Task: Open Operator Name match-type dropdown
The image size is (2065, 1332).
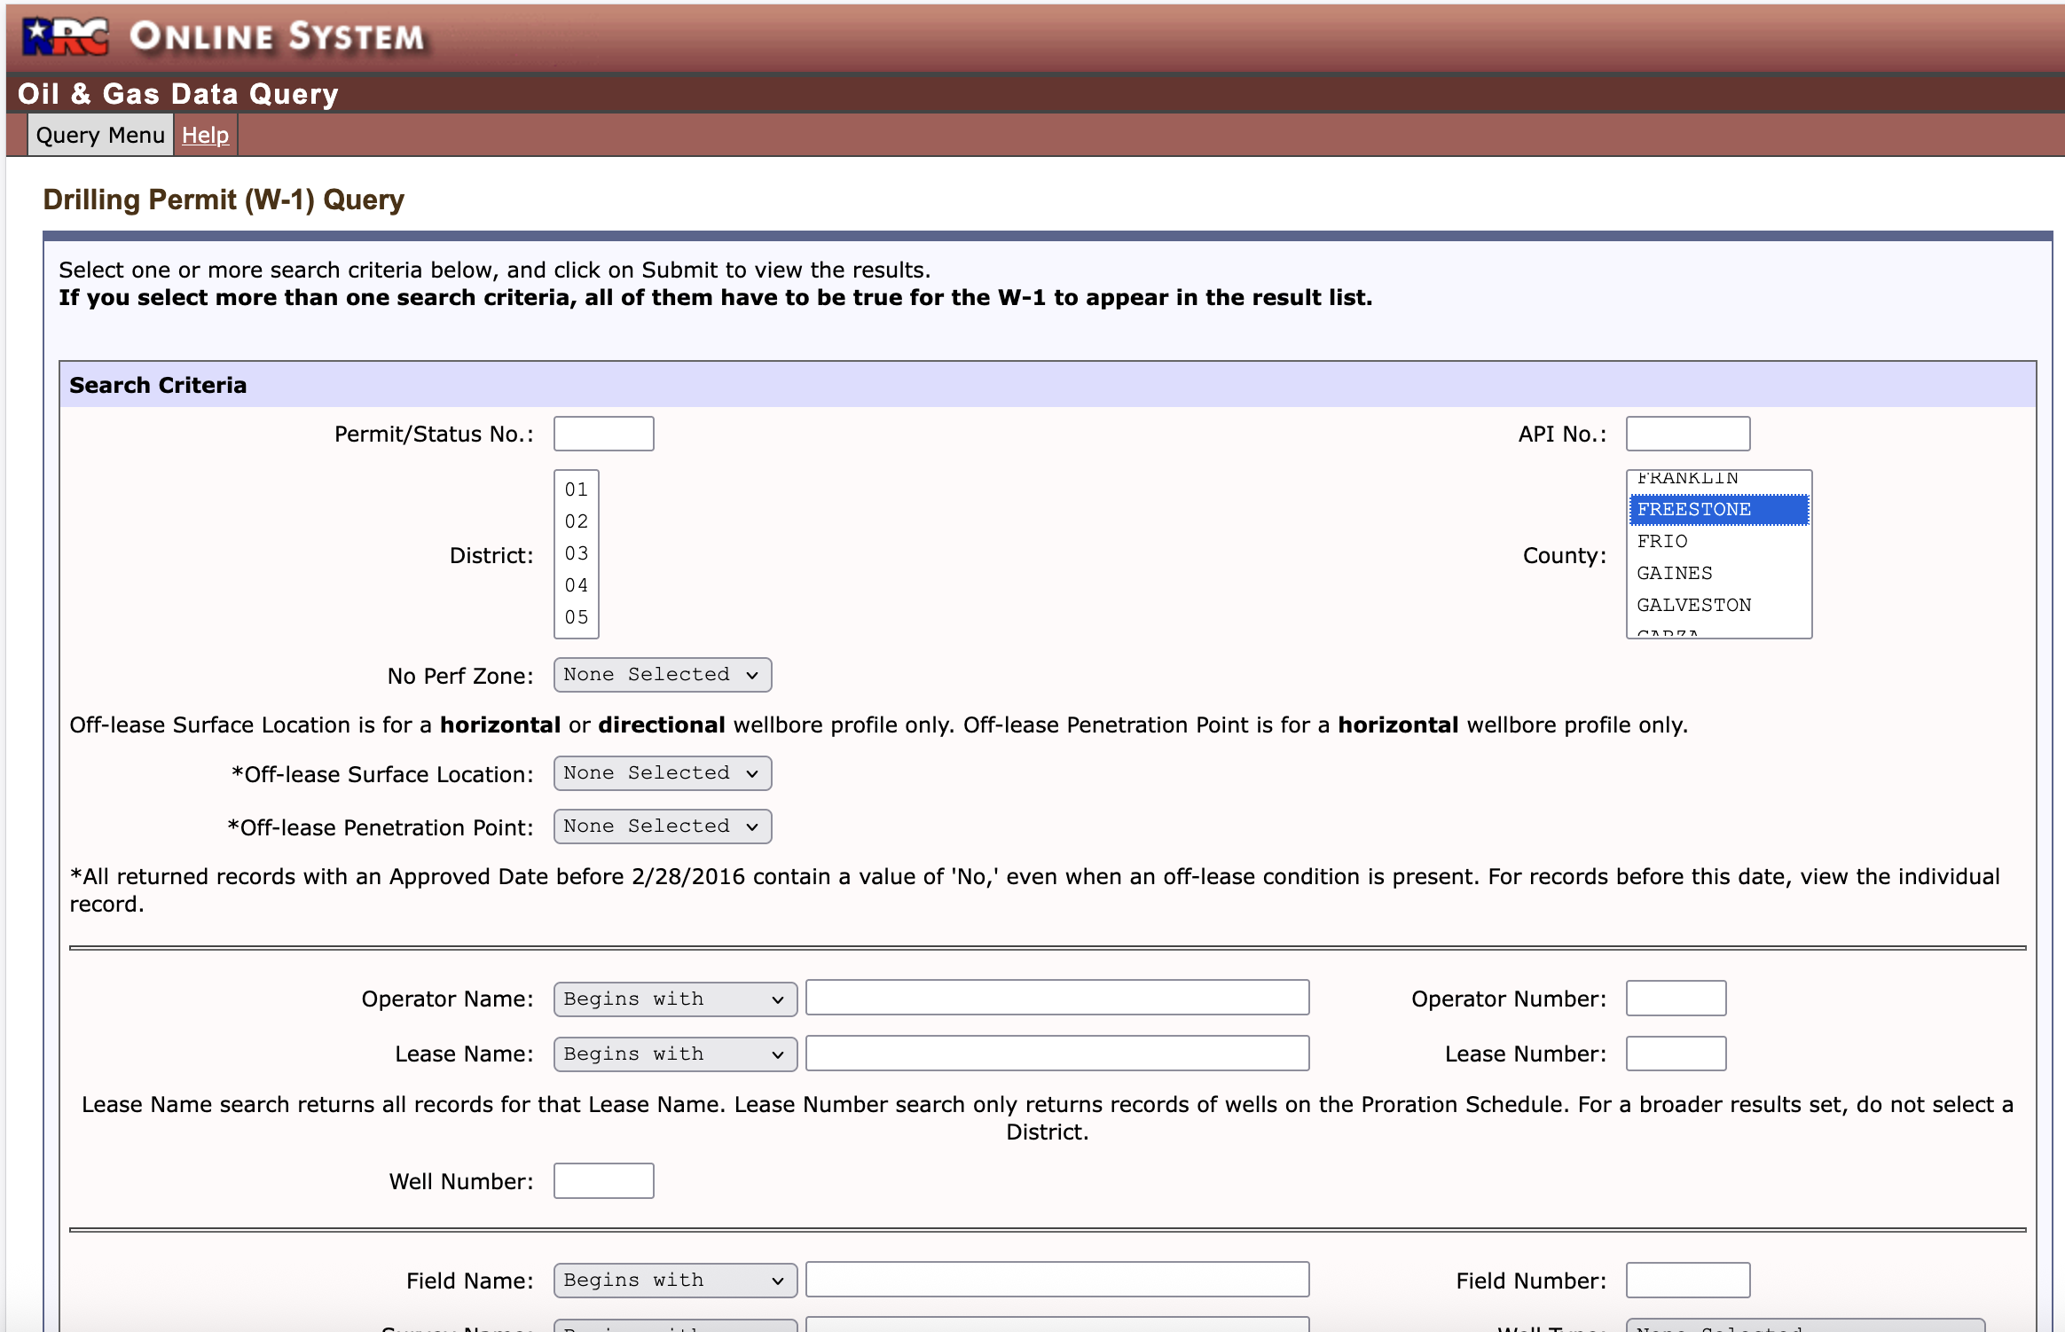Action: coord(674,999)
